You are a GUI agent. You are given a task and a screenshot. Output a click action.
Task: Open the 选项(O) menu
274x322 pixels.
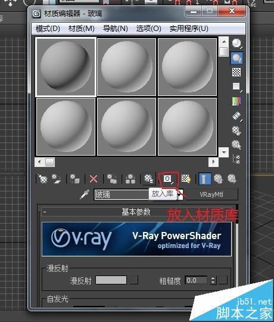click(149, 29)
